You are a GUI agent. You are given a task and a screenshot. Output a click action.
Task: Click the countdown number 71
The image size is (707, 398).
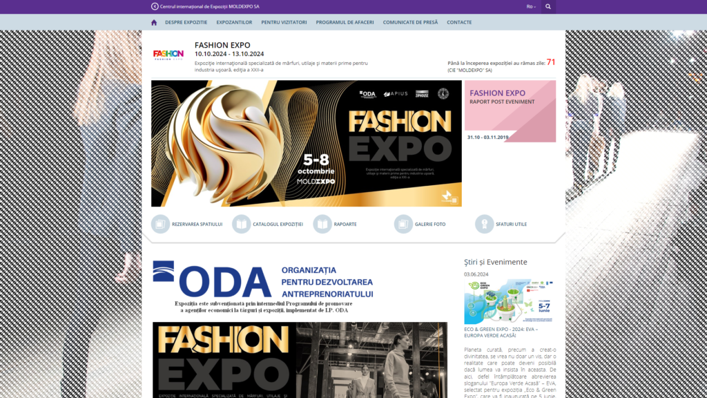pos(551,62)
